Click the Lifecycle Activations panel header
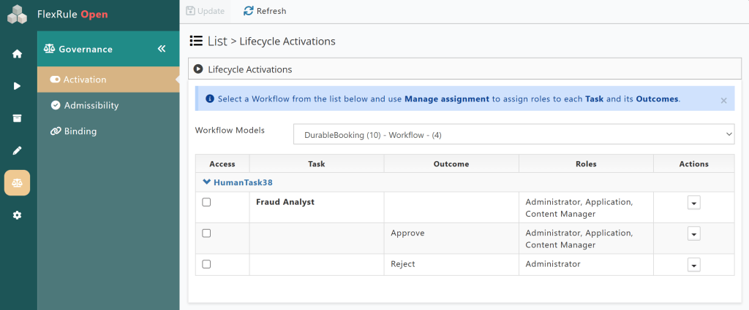Screen dimensions: 749x310 pos(464,69)
